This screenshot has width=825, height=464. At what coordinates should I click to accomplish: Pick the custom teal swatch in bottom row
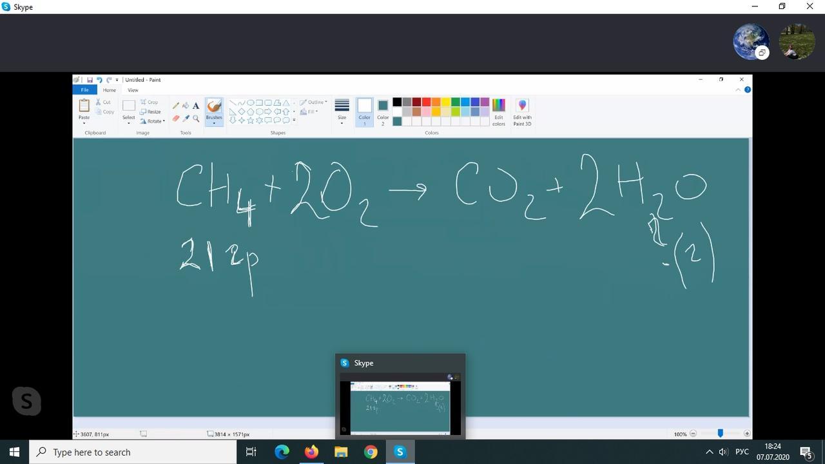pos(397,121)
